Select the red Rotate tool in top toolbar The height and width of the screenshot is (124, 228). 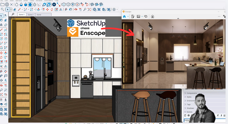pyautogui.click(x=52, y=9)
